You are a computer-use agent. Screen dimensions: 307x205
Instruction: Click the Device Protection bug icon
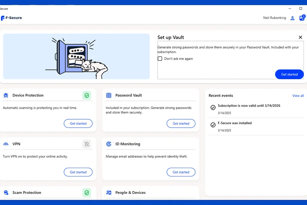point(6,95)
